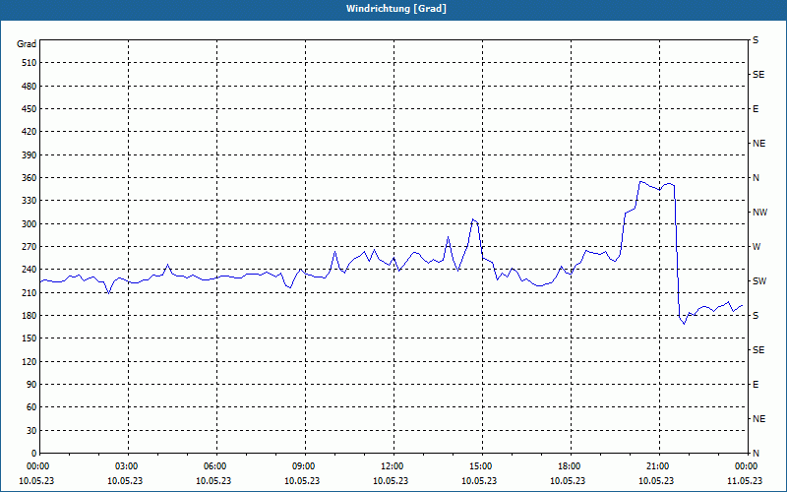The image size is (787, 492).
Task: Click the 03:00 time label
Action: pyautogui.click(x=126, y=466)
